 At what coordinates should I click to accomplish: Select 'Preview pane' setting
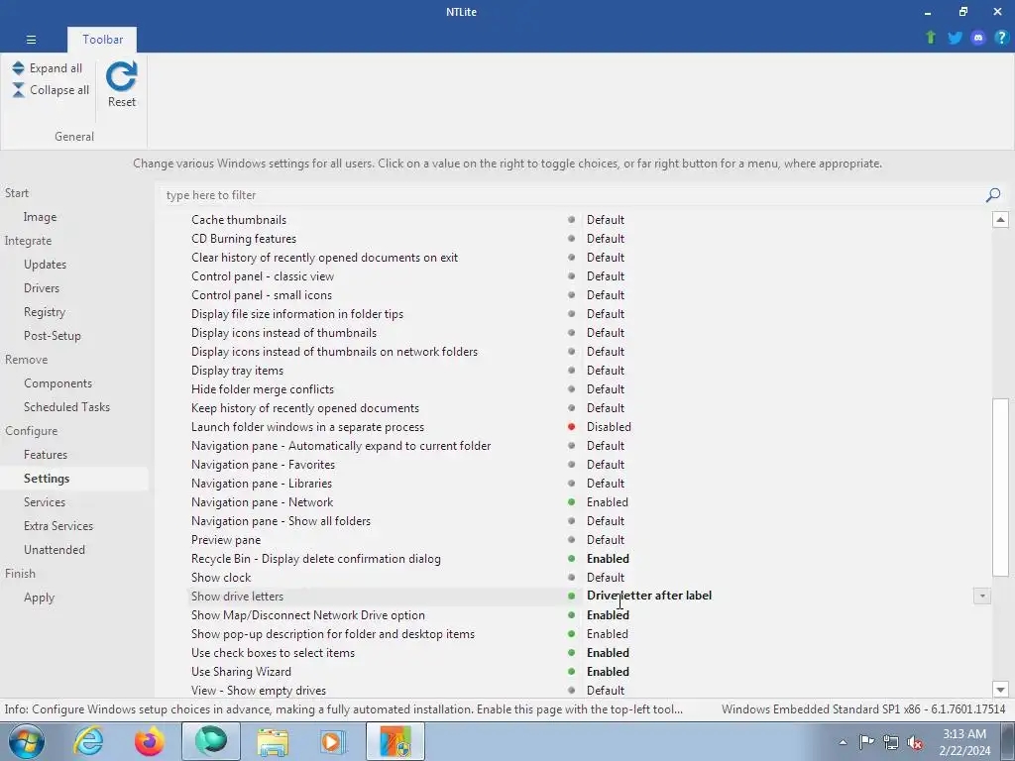(226, 540)
